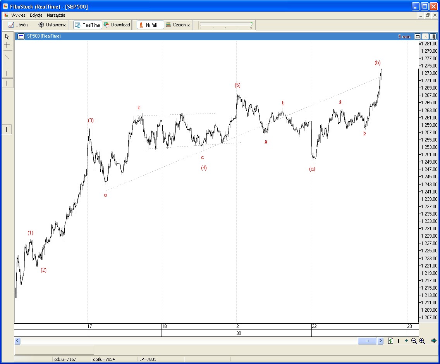The image size is (440, 364).
Task: Select the horizontal line tool
Action: tap(7, 65)
